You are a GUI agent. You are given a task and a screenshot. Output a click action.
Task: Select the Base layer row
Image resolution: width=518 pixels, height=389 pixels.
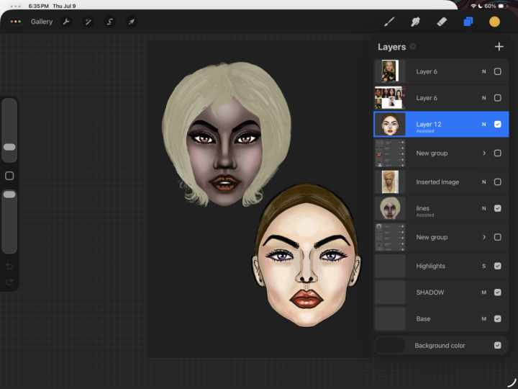point(441,319)
